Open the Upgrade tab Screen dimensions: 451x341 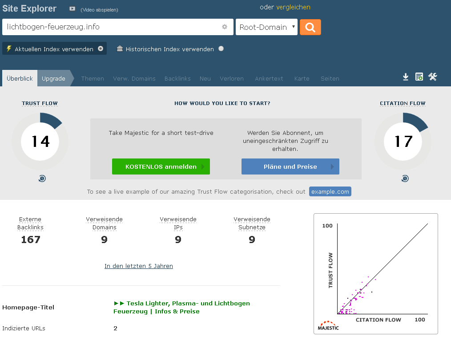53,78
